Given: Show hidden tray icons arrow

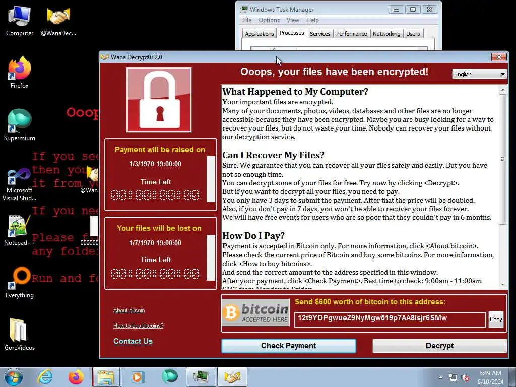Looking at the screenshot, I should click(x=440, y=378).
